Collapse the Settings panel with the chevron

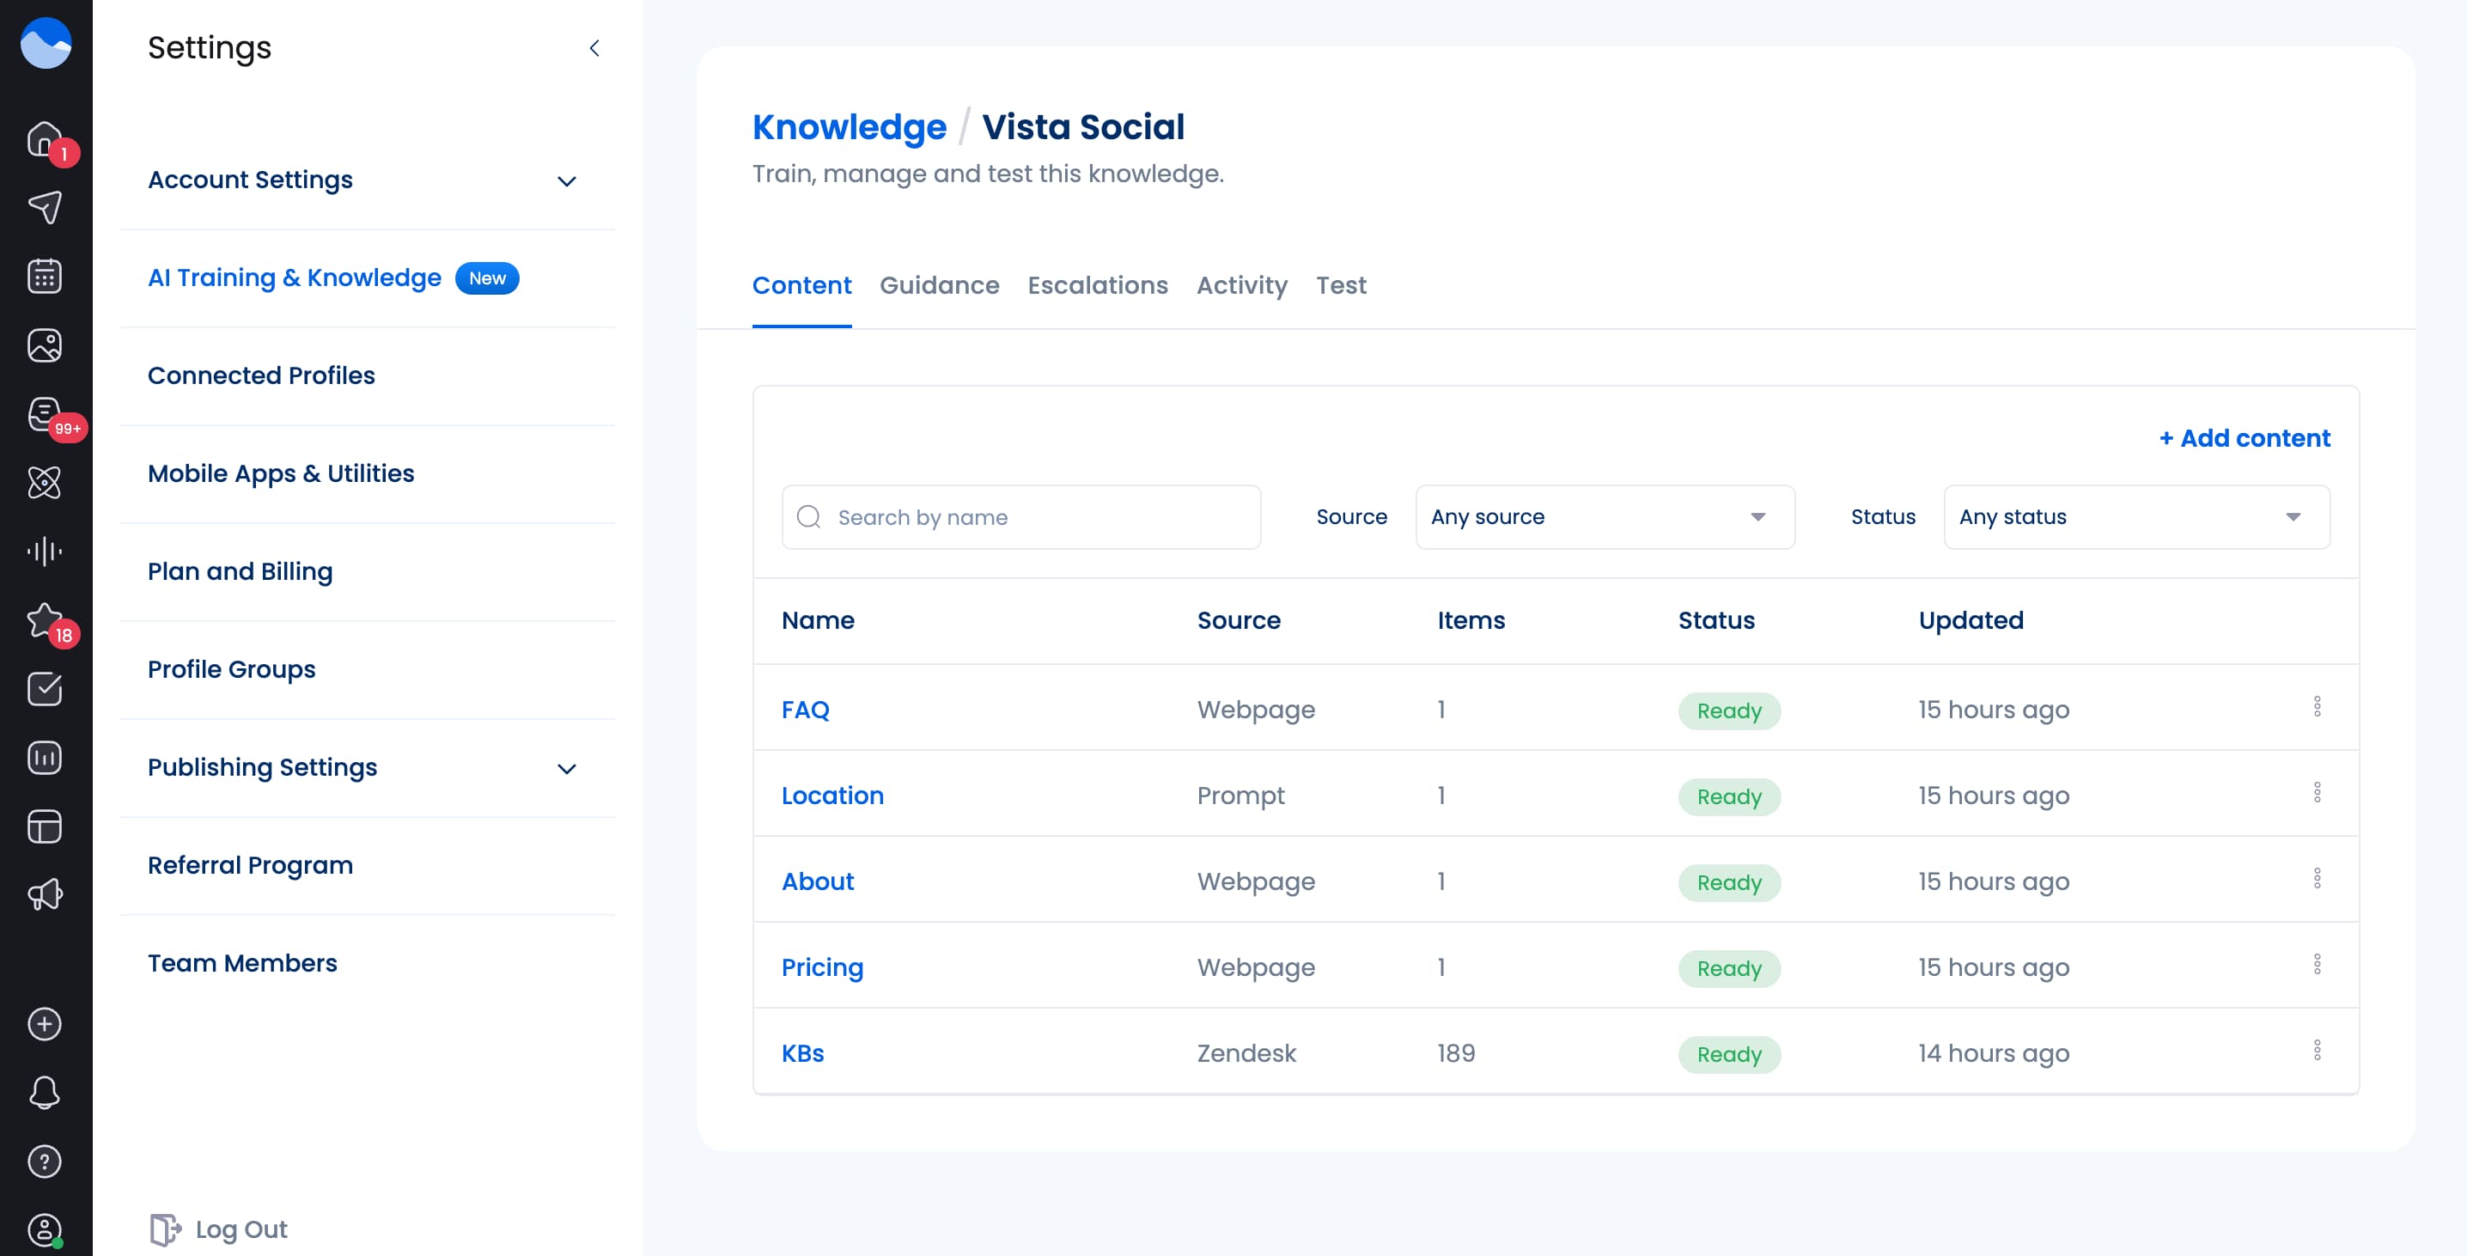(594, 48)
